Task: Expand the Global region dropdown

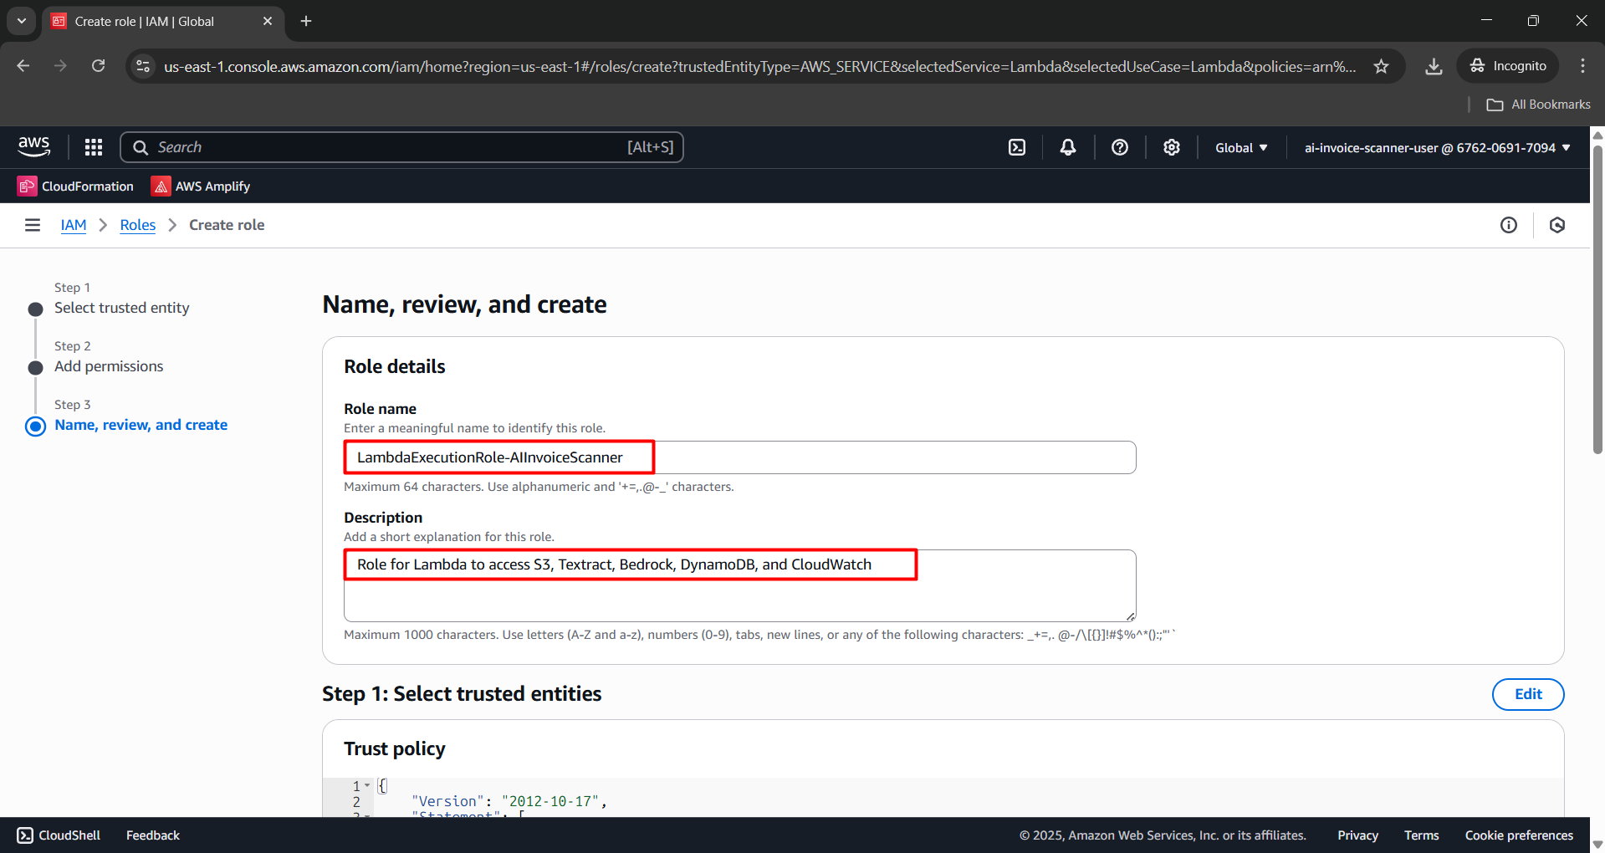Action: (x=1240, y=147)
